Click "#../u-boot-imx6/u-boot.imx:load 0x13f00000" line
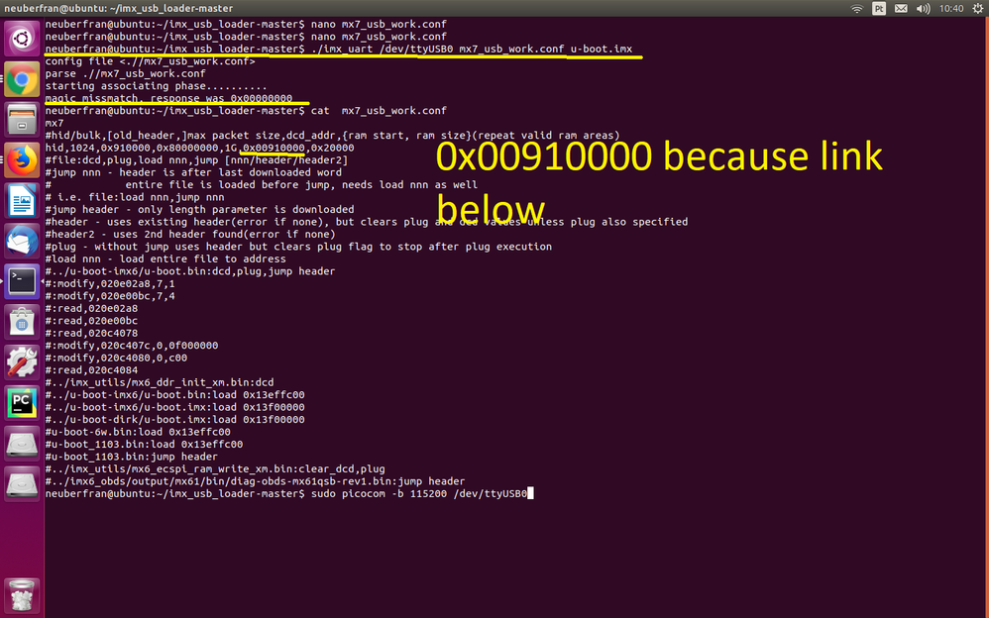Screen dimensions: 989x618 [x=174, y=407]
